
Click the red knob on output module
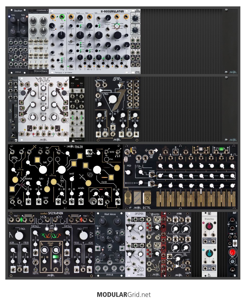pos(232,252)
